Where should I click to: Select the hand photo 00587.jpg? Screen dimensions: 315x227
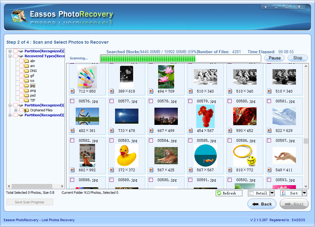284,156
